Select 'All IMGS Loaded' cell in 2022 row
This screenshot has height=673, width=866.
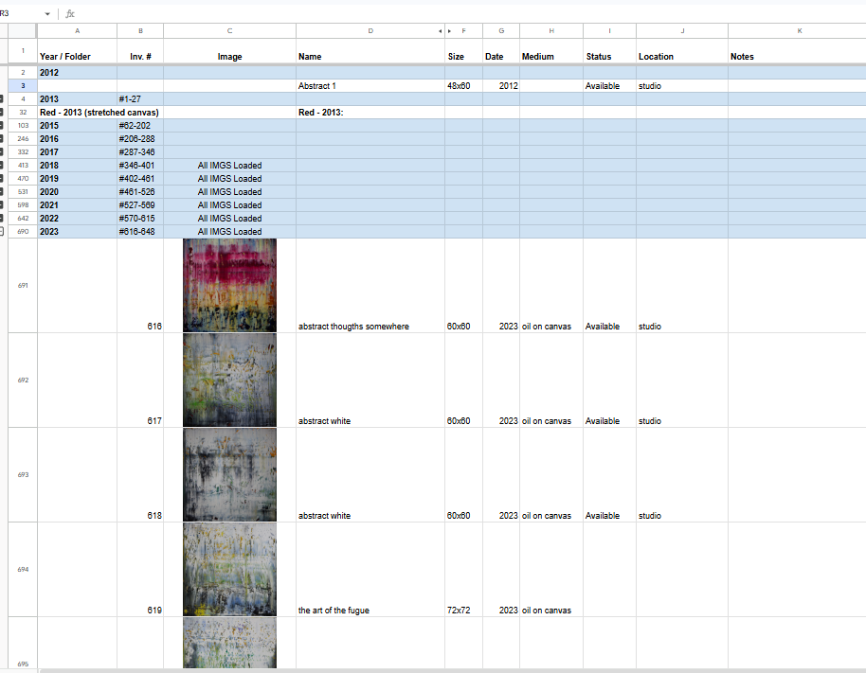click(x=229, y=218)
